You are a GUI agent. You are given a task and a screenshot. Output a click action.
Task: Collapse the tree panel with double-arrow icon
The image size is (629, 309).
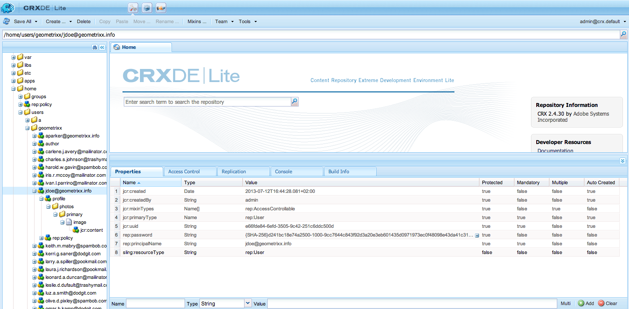point(102,48)
